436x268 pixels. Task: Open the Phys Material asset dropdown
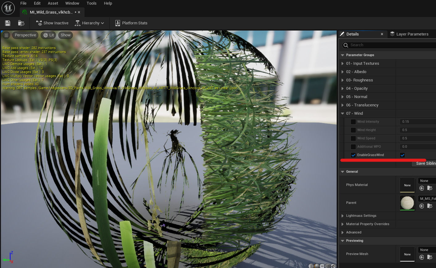pyautogui.click(x=427, y=181)
